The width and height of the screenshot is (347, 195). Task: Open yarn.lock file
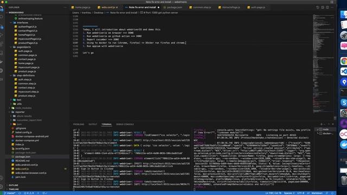click(21, 177)
